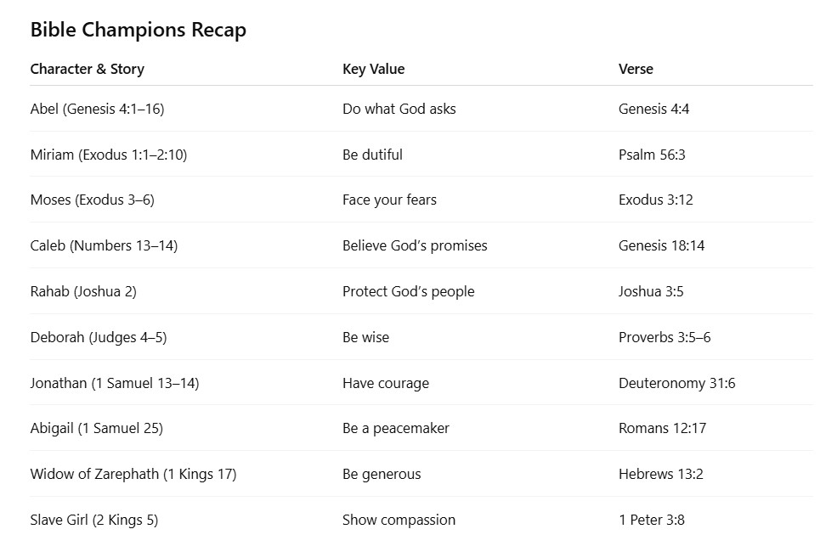Click the Key Value column header
Image resolution: width=837 pixels, height=546 pixels.
373,69
